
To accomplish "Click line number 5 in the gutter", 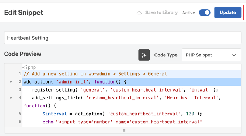I will pyautogui.click(x=20, y=114).
